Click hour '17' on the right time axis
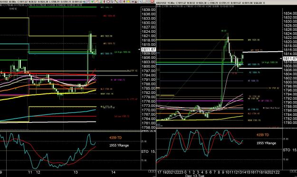The height and width of the screenshot is (177, 297). (x=159, y=172)
